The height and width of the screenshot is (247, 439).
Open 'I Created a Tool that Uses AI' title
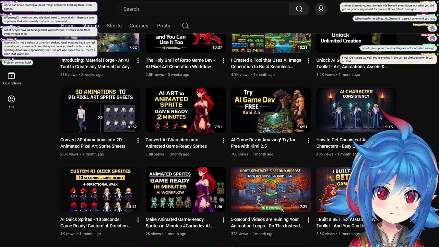[x=266, y=63]
